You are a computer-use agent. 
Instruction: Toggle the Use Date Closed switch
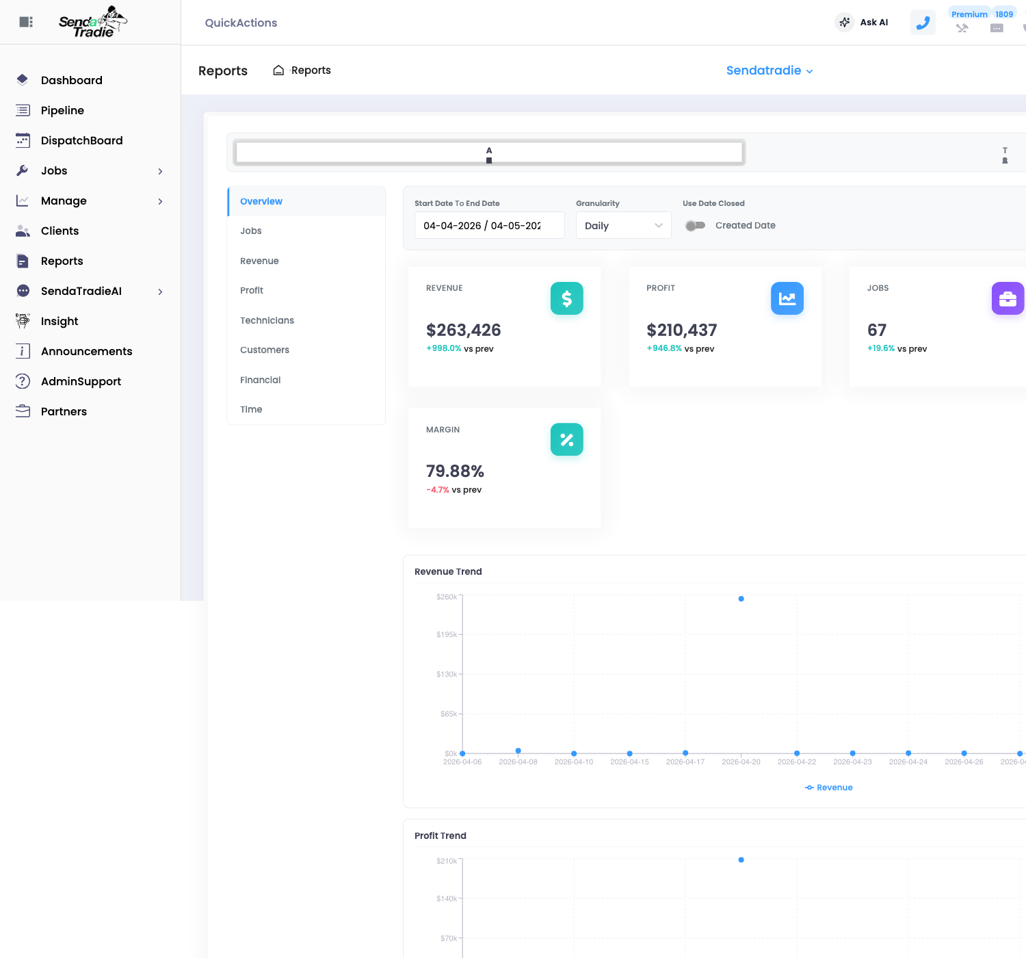pyautogui.click(x=696, y=225)
